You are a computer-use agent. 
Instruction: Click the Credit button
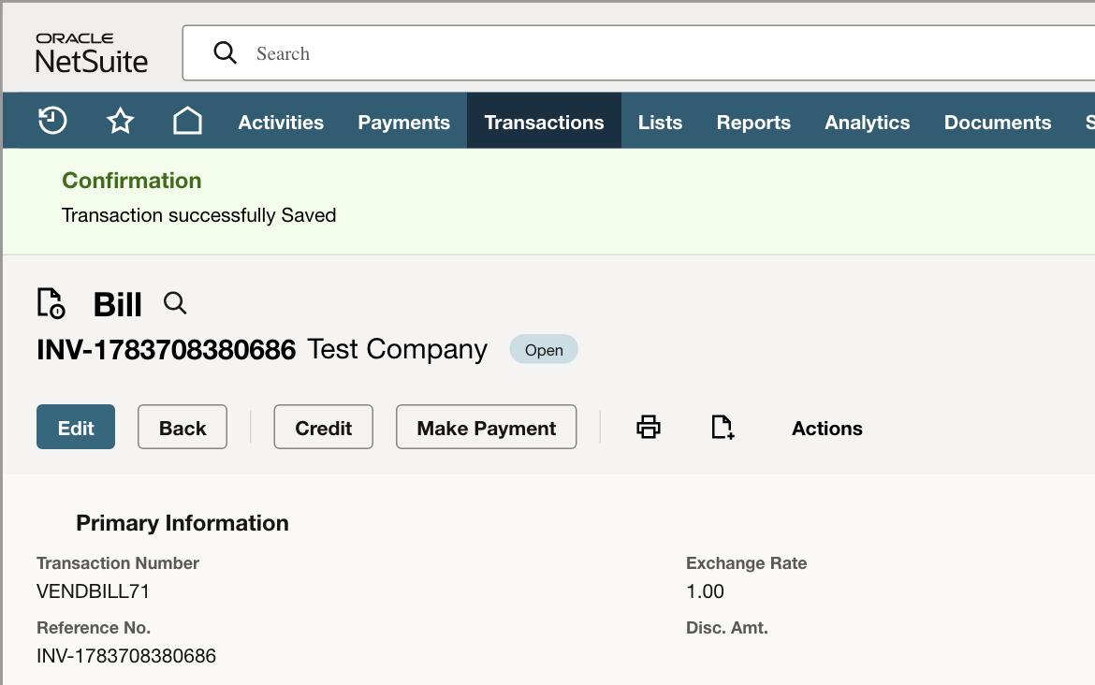[x=323, y=427]
